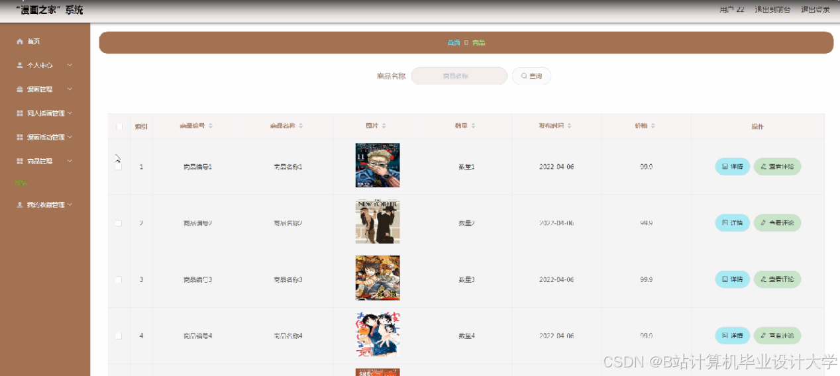Click the cell 商品名称4
Viewport: 840px width, 376px height.
click(x=288, y=336)
